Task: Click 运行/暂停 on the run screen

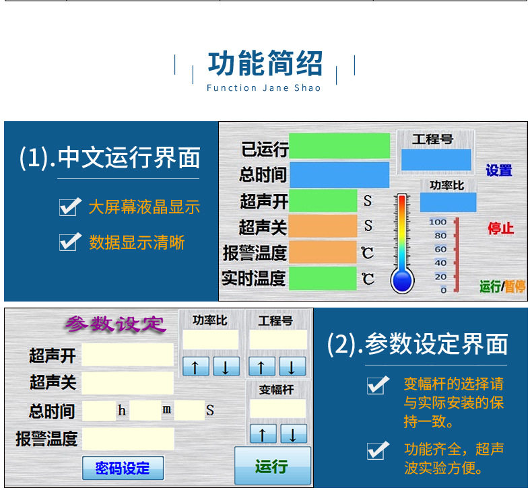Action: pyautogui.click(x=502, y=287)
